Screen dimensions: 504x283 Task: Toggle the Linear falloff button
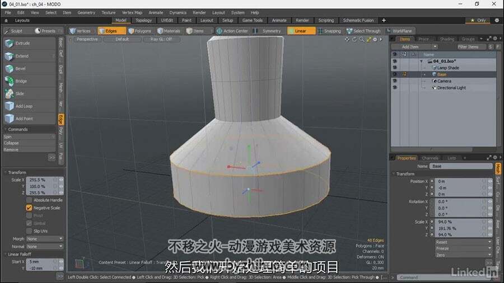[301, 31]
